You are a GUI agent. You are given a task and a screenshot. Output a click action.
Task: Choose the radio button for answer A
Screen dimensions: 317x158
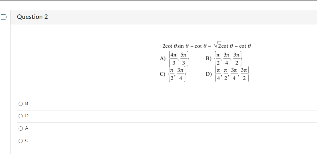[21, 128]
